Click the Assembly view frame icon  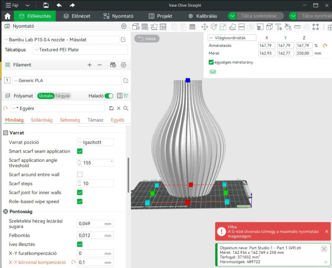315,27
